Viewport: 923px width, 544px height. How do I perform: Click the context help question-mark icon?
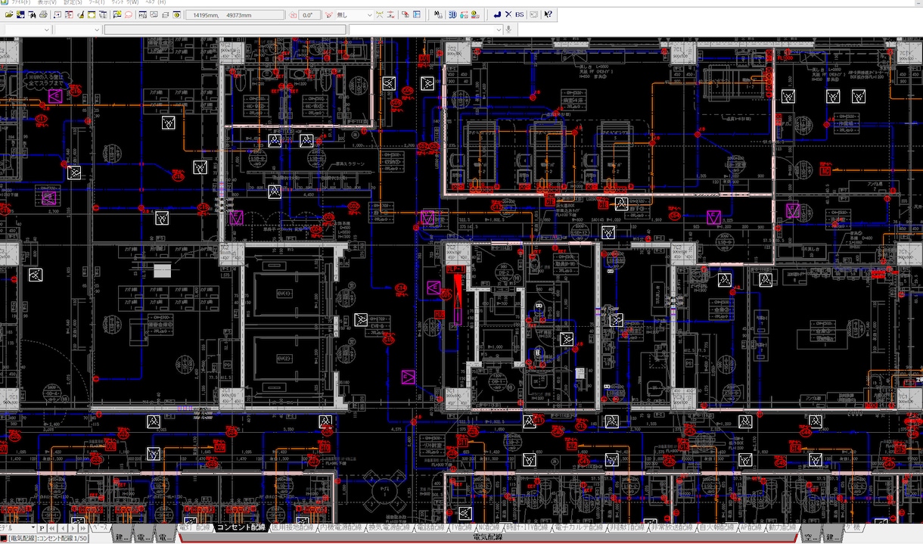pos(548,14)
